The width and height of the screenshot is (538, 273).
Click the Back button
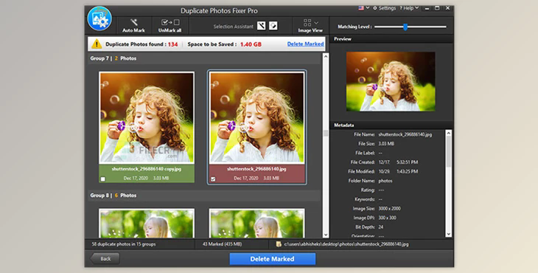[105, 258]
